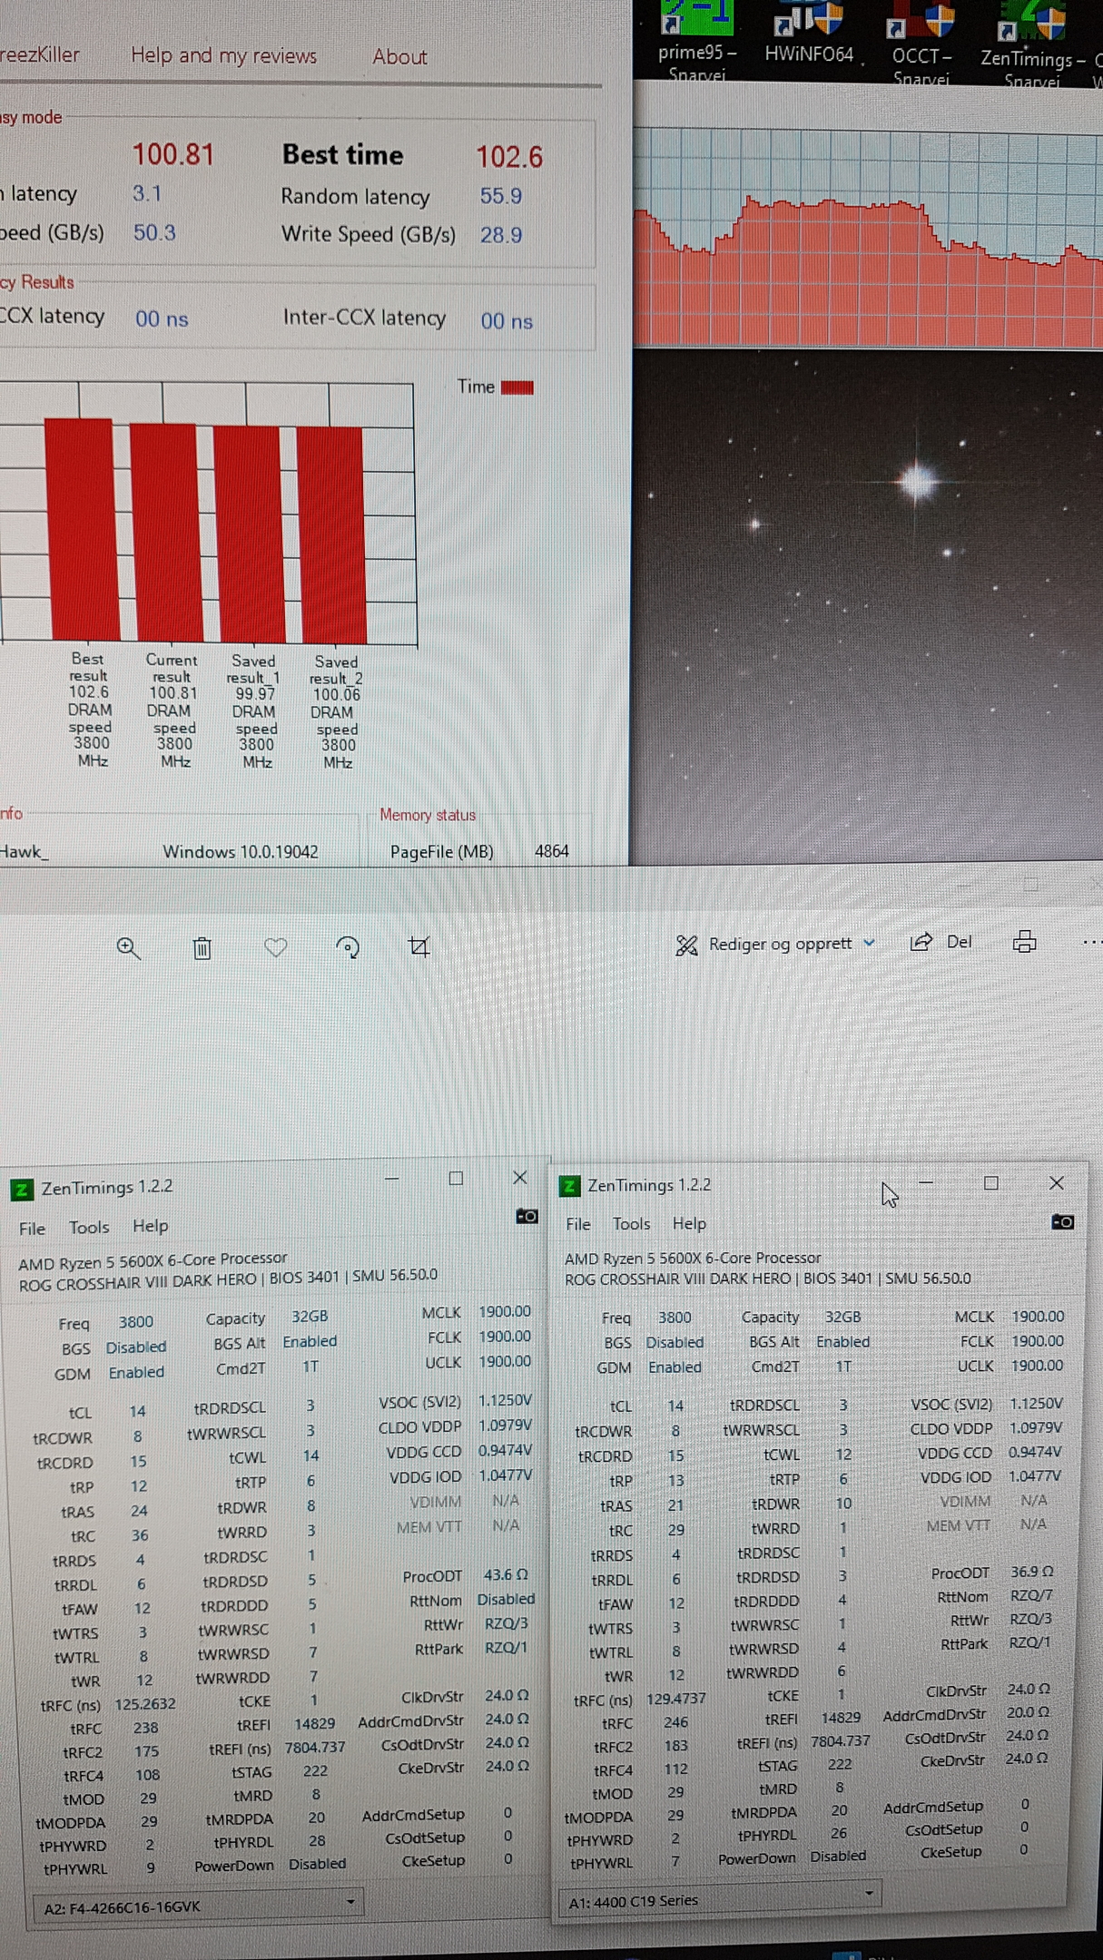Click PageFile (MB) value 4864
The height and width of the screenshot is (1960, 1103).
552,851
